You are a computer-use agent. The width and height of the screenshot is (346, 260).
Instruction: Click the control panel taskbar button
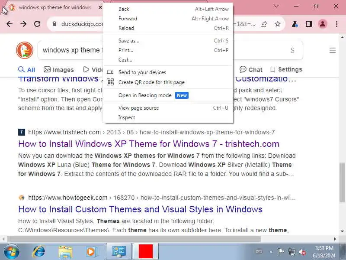point(119,252)
